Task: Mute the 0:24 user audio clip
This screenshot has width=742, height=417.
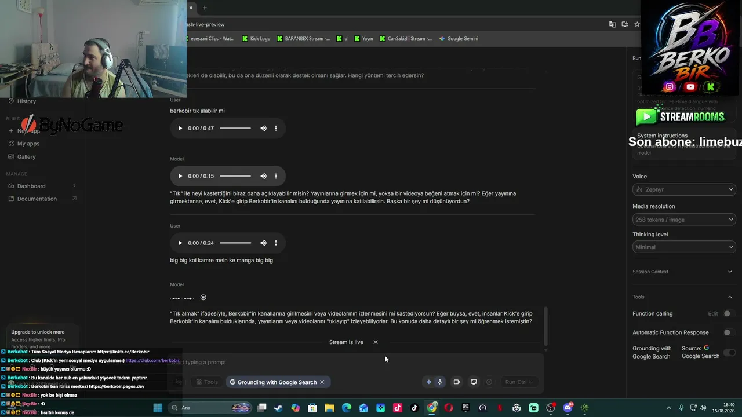Action: pos(263,243)
